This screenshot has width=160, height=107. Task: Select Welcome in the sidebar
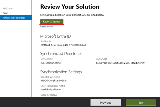tap(7, 8)
